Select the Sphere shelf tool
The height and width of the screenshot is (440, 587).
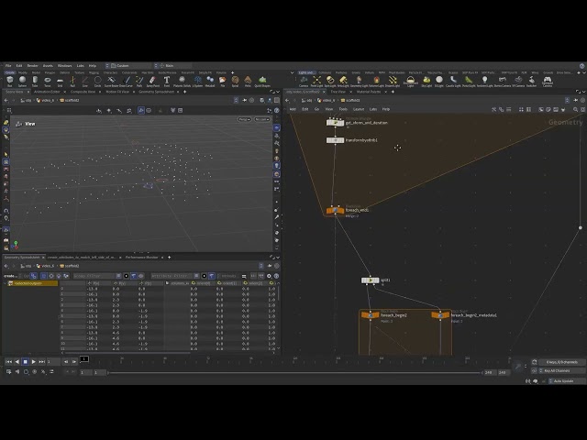coord(22,82)
